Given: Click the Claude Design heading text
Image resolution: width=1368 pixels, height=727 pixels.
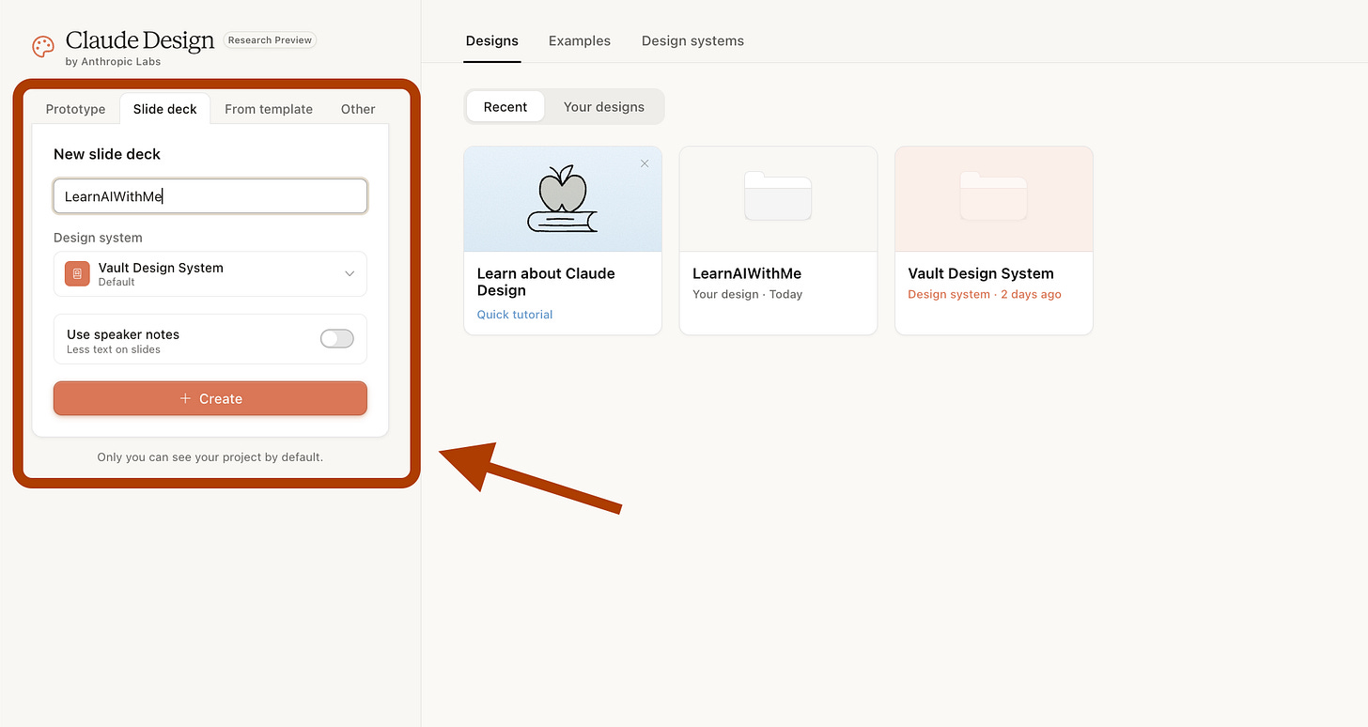Looking at the screenshot, I should pyautogui.click(x=140, y=40).
